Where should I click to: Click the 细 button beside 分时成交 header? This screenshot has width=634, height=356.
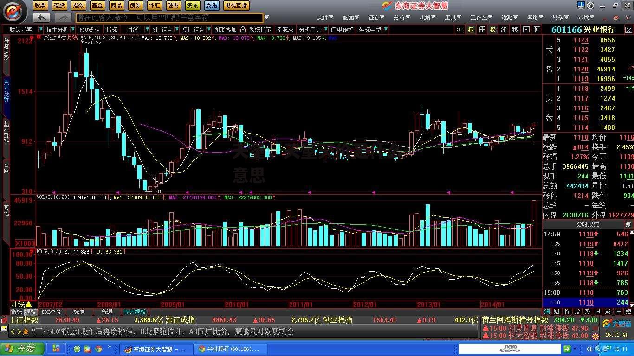(628, 224)
